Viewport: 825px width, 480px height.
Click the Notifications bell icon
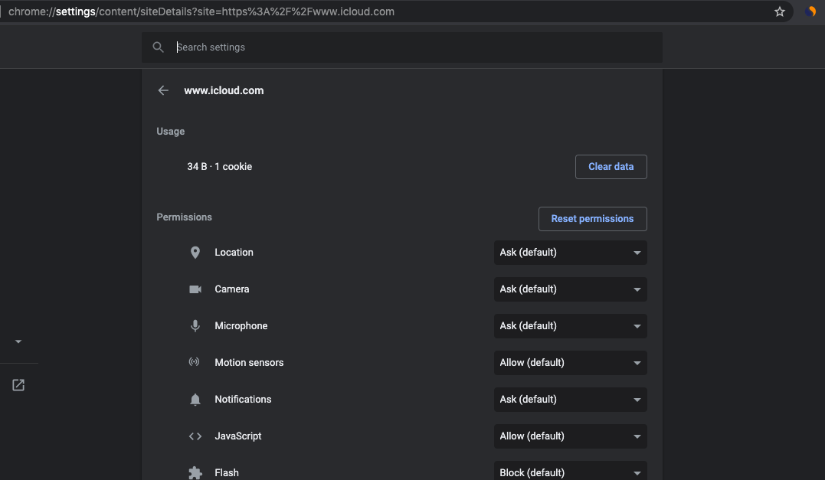coord(195,400)
